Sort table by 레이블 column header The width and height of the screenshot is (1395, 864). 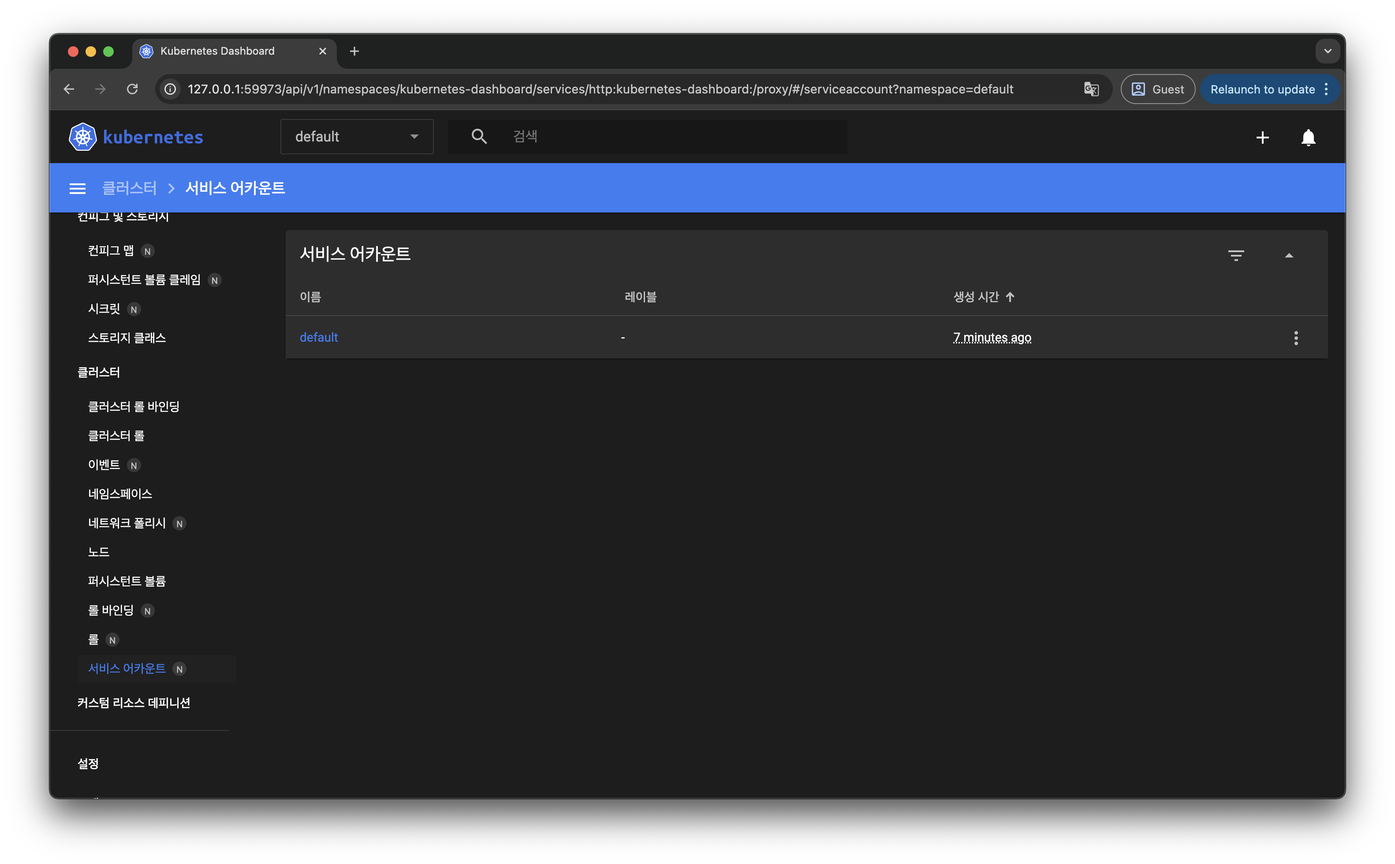[x=641, y=297]
